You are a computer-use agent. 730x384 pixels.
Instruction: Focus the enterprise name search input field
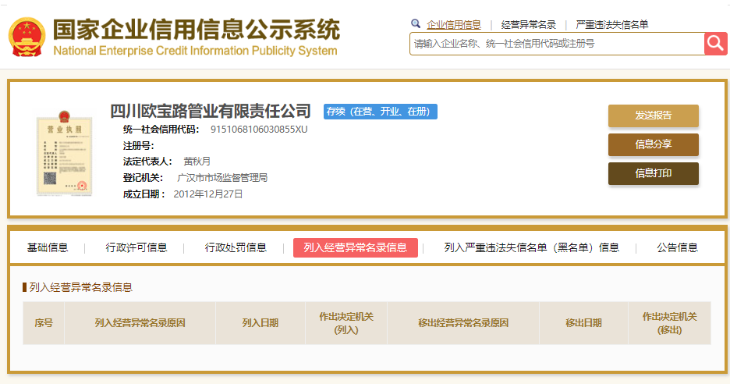tap(557, 44)
